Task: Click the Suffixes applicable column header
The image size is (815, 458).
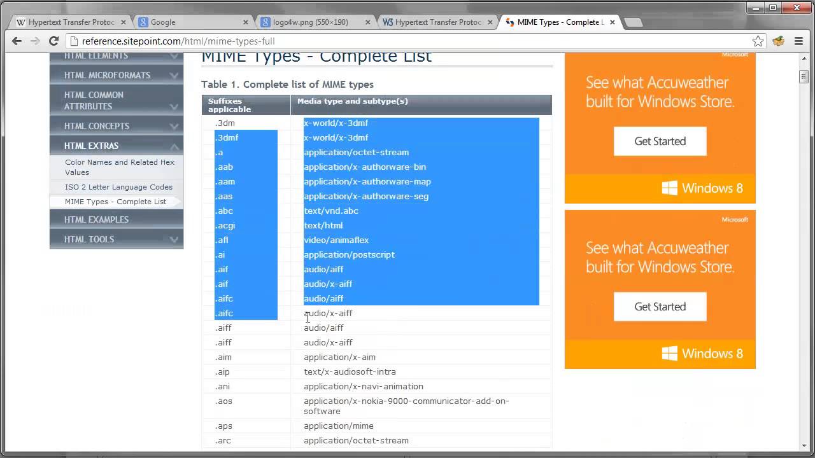Action: (246, 105)
